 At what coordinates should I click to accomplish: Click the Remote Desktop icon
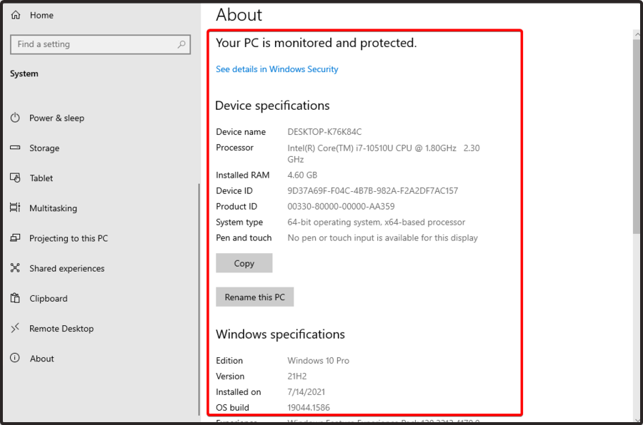pyautogui.click(x=15, y=328)
